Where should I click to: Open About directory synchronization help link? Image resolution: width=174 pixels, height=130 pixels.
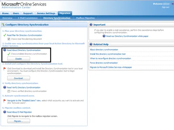click(104, 50)
